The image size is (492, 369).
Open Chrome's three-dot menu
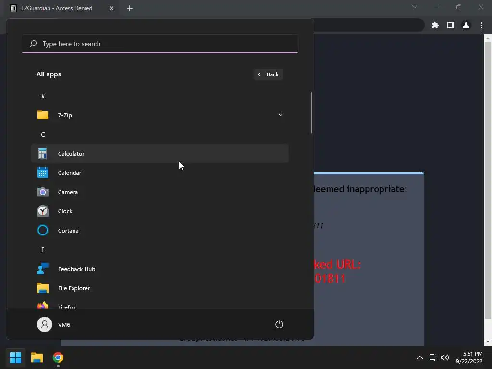tap(481, 25)
